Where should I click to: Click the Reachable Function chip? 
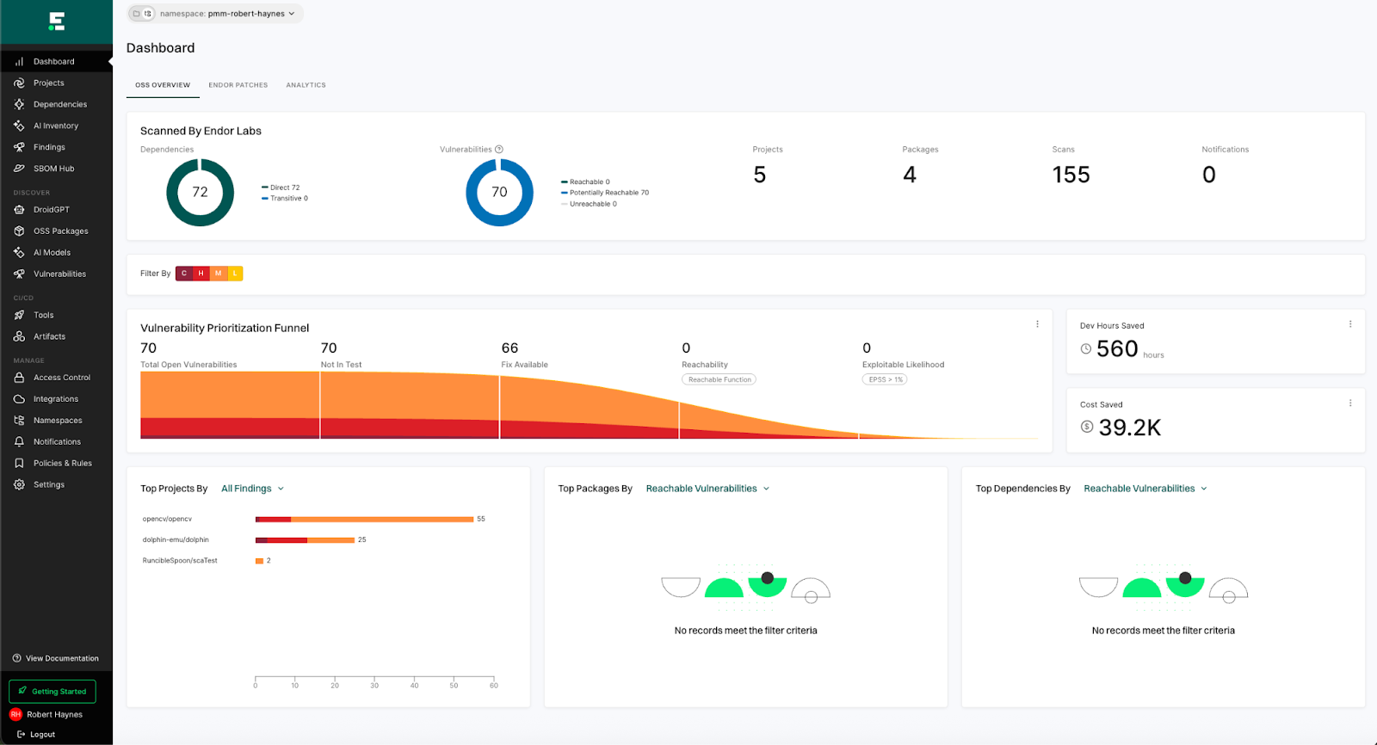719,379
